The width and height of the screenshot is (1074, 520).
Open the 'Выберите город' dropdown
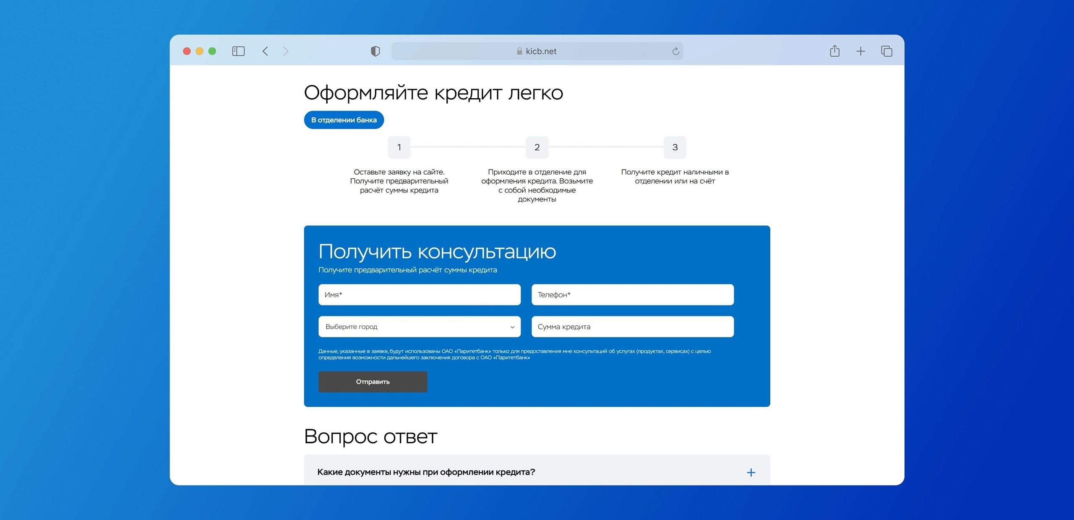click(x=419, y=327)
